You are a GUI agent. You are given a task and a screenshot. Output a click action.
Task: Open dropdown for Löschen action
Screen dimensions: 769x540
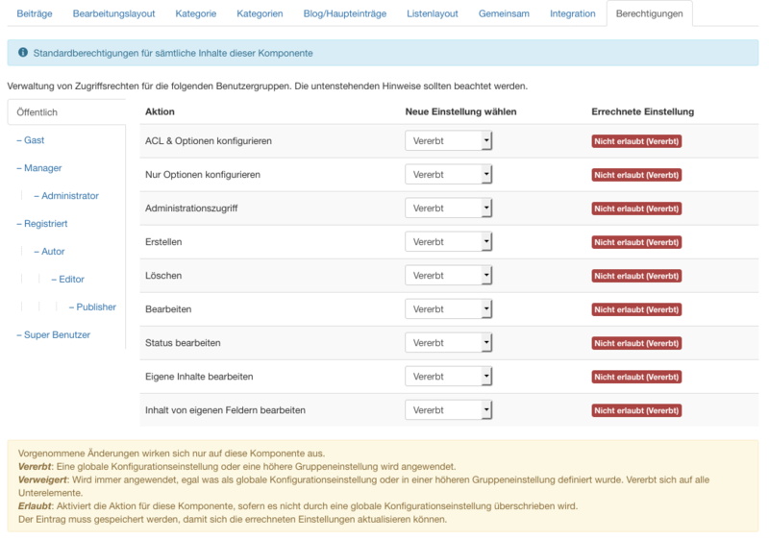448,276
